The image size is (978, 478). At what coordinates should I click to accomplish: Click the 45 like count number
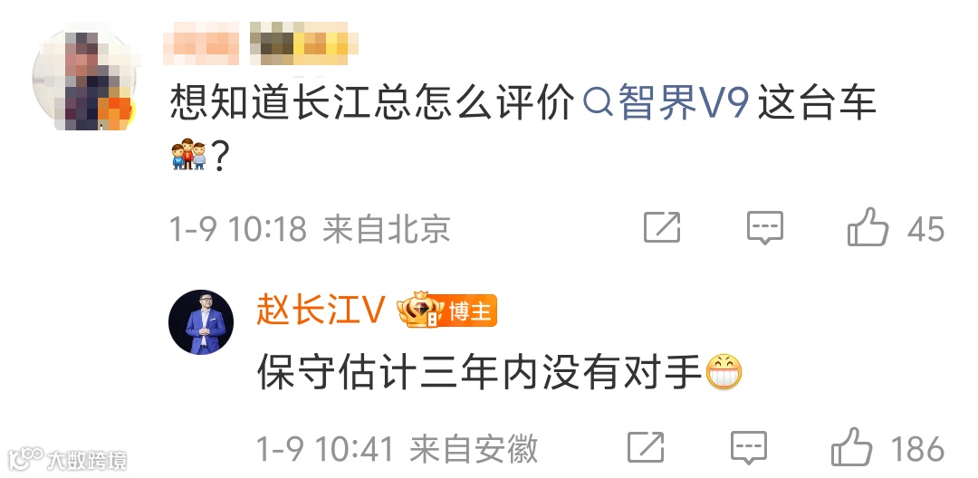click(925, 229)
